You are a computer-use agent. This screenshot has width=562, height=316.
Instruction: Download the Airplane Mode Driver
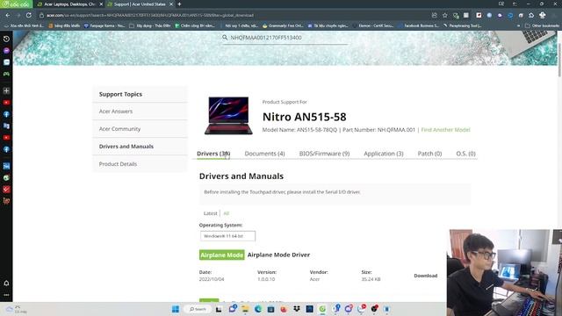coord(425,276)
